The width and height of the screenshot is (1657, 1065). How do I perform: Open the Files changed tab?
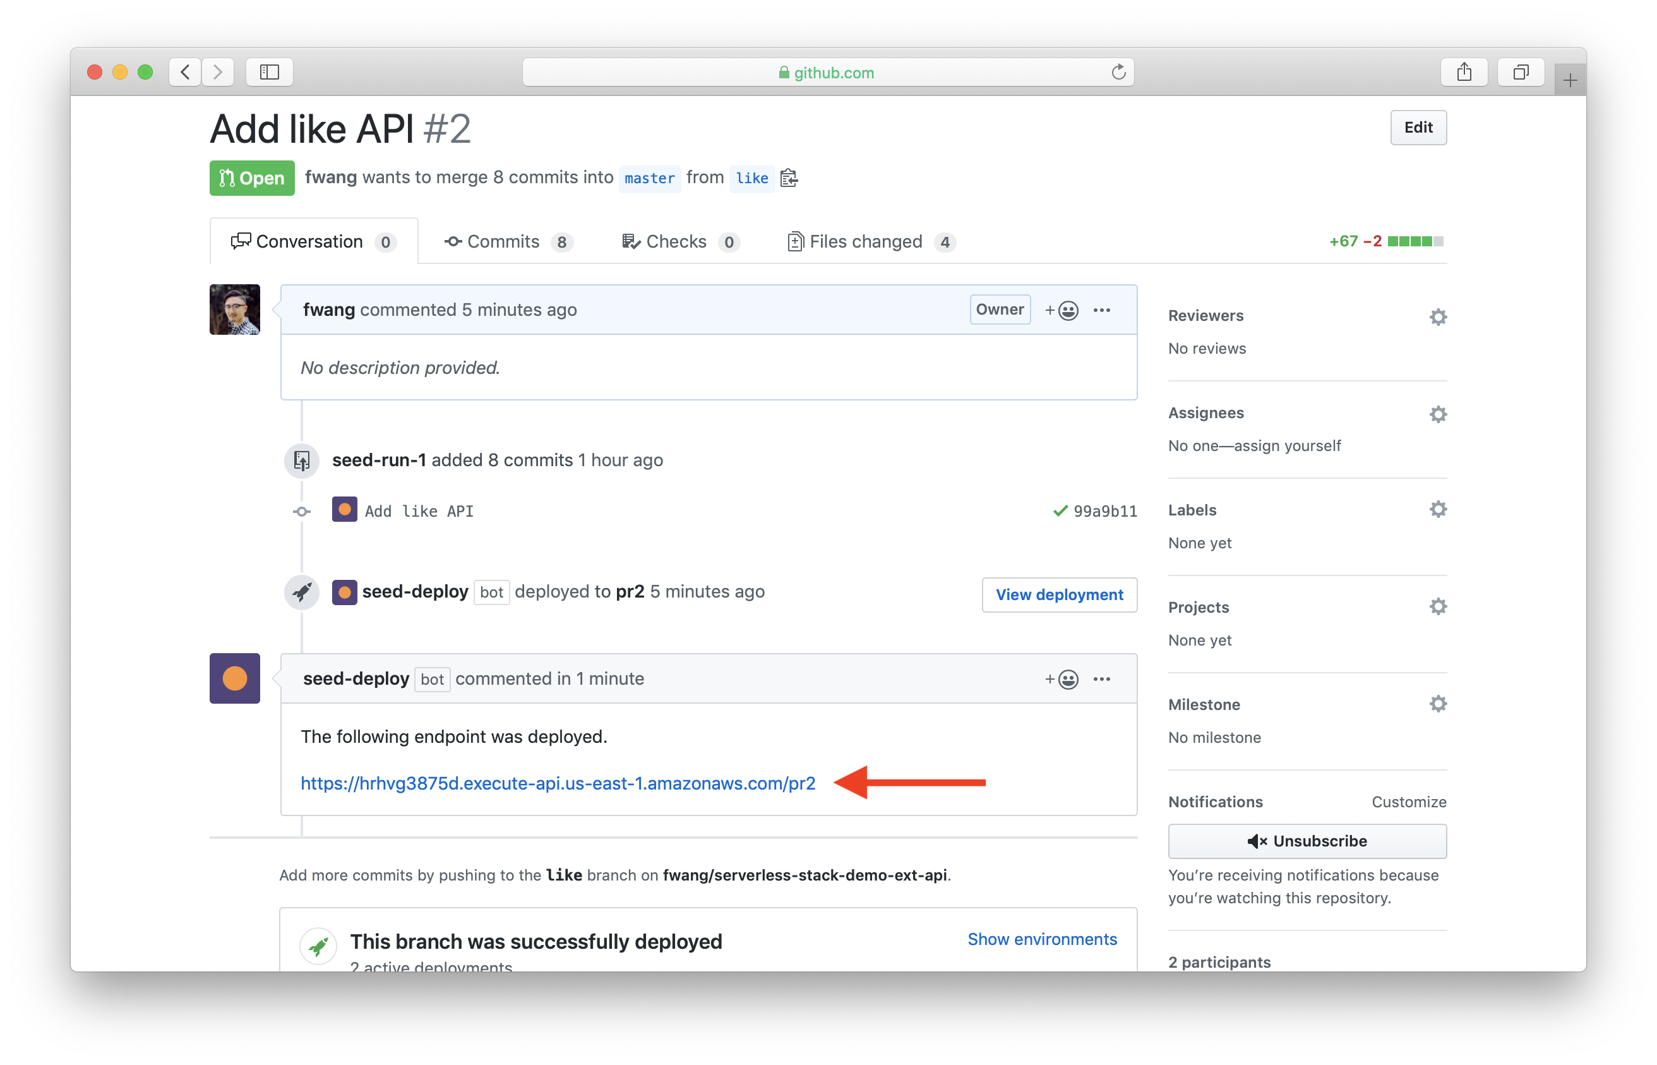(864, 241)
